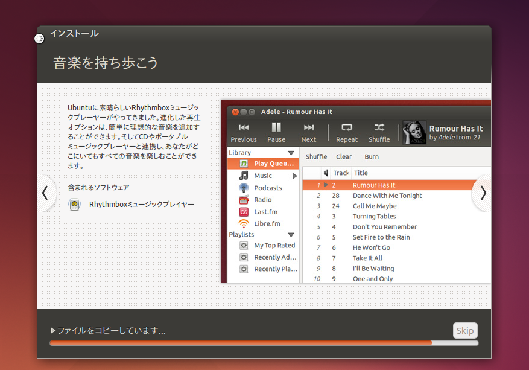Screen dimensions: 529x370
Task: Select Don't You Remember track
Action: pos(396,227)
